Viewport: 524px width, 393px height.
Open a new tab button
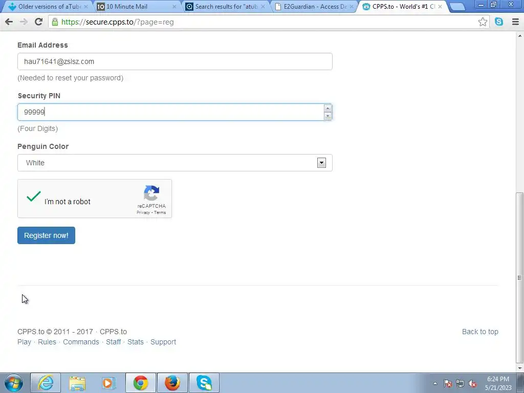(457, 7)
